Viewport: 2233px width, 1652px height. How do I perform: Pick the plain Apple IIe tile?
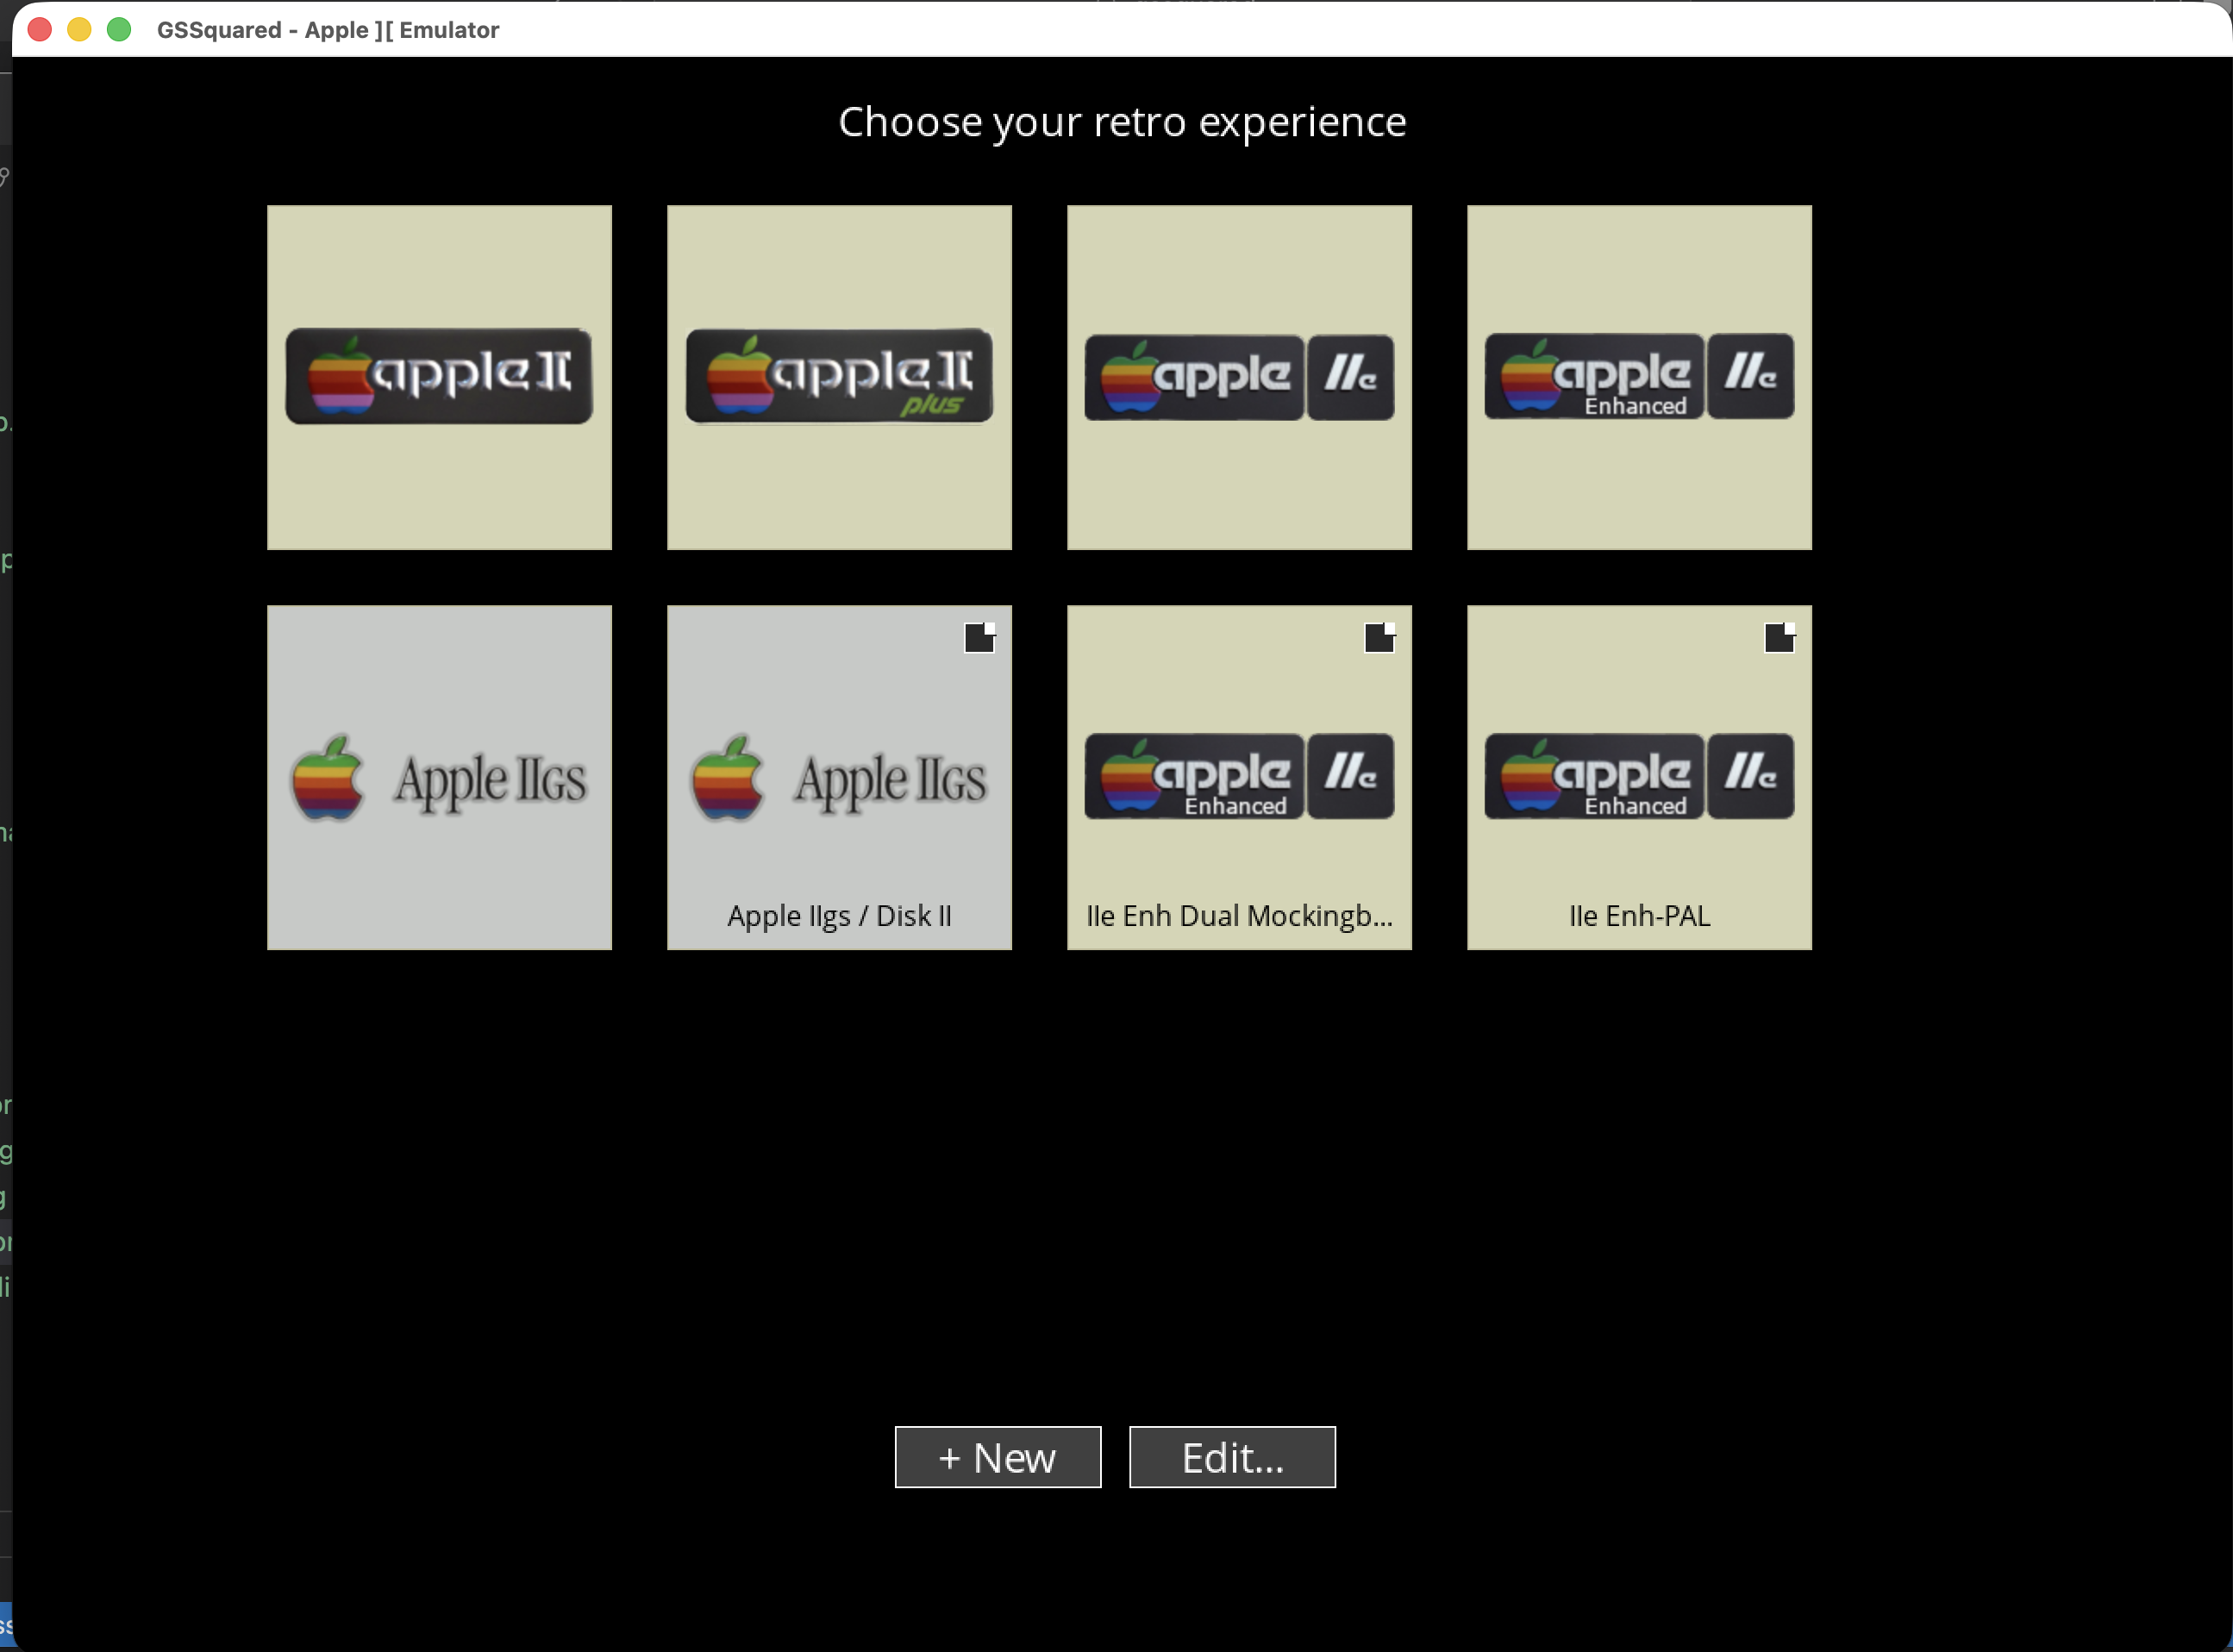[1239, 377]
